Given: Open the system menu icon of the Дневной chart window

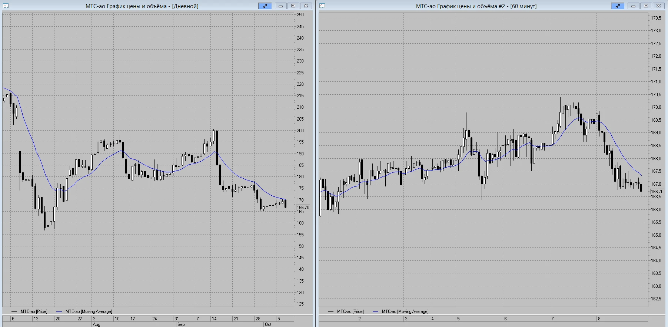Looking at the screenshot, I should [6, 6].
